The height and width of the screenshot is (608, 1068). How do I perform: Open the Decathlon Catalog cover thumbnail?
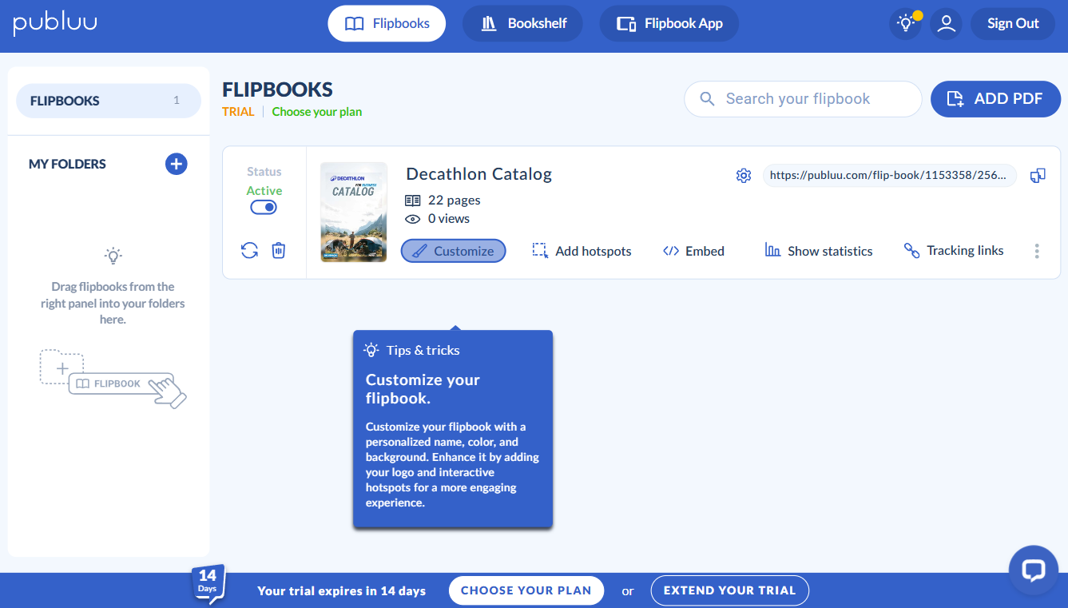pyautogui.click(x=354, y=212)
